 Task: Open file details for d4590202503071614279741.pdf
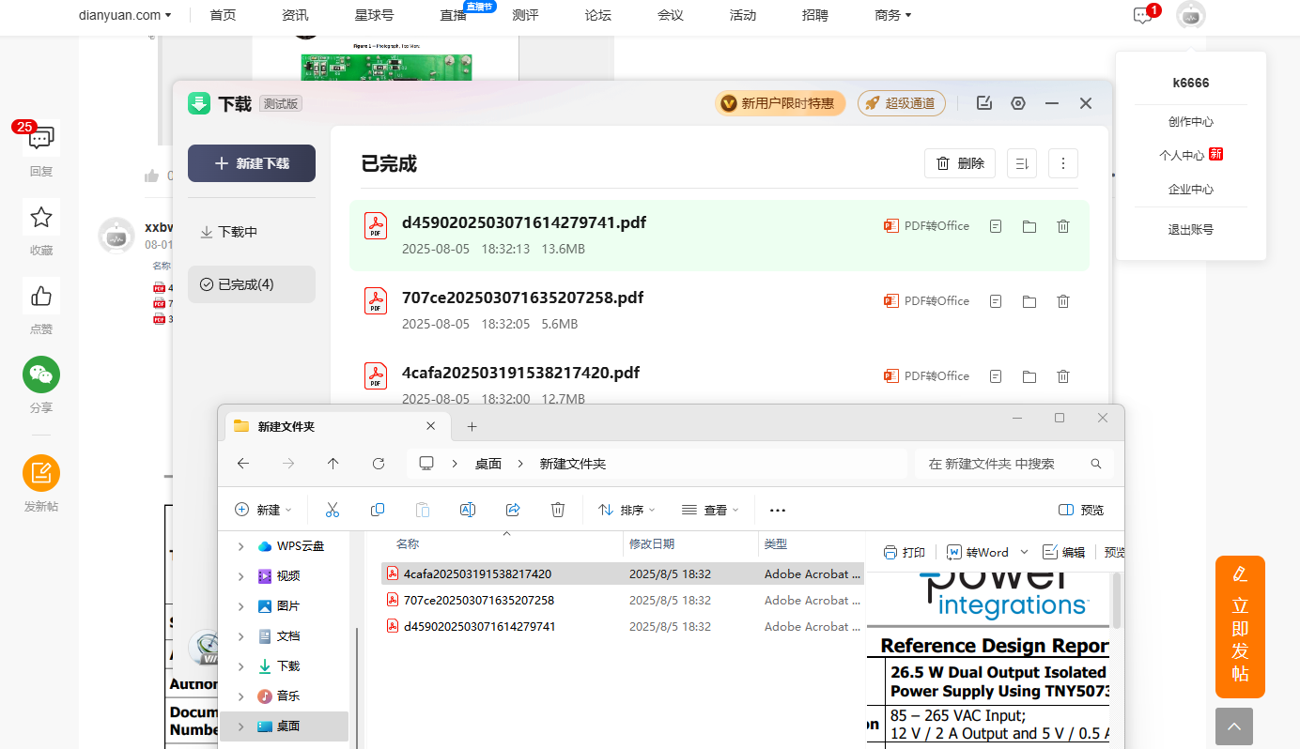(996, 226)
